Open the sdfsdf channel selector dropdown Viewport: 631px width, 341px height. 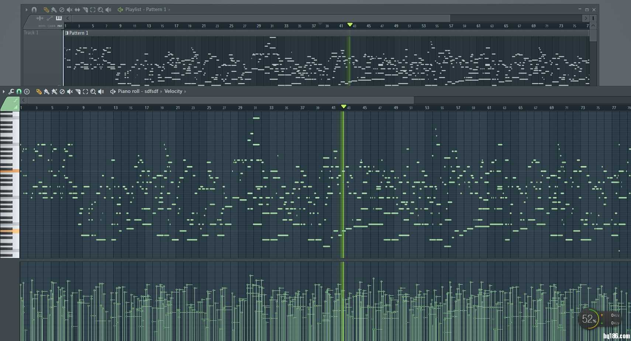click(x=151, y=91)
